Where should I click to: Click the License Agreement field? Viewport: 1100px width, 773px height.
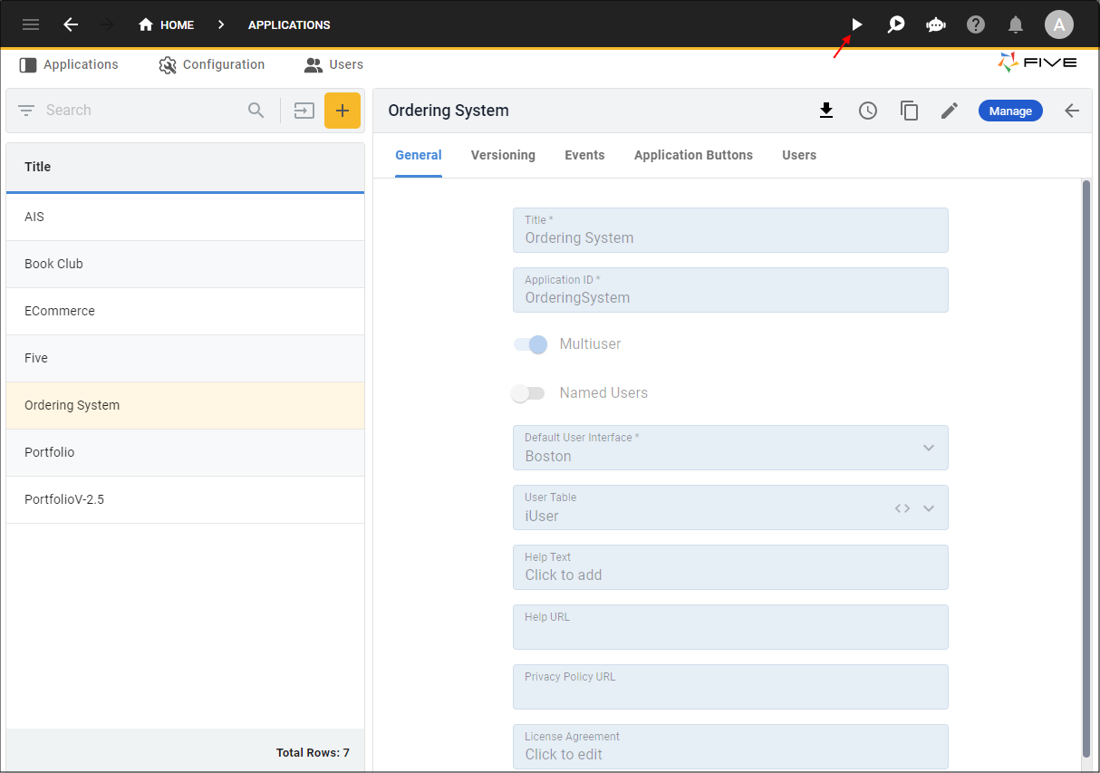(730, 747)
